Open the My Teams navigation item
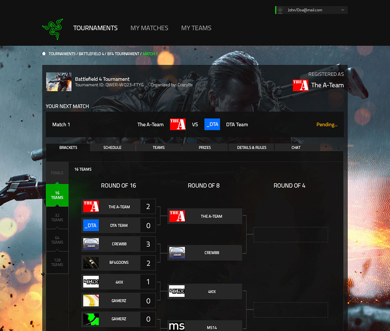390x331 pixels. tap(196, 28)
